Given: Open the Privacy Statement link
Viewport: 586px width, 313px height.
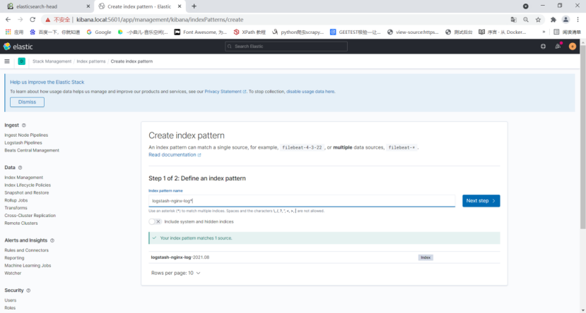Looking at the screenshot, I should point(225,92).
